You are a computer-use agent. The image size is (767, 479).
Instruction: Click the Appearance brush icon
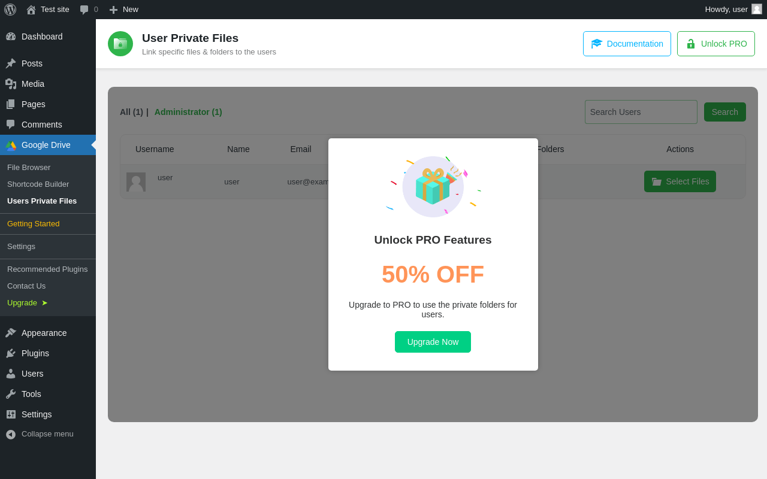click(x=11, y=333)
